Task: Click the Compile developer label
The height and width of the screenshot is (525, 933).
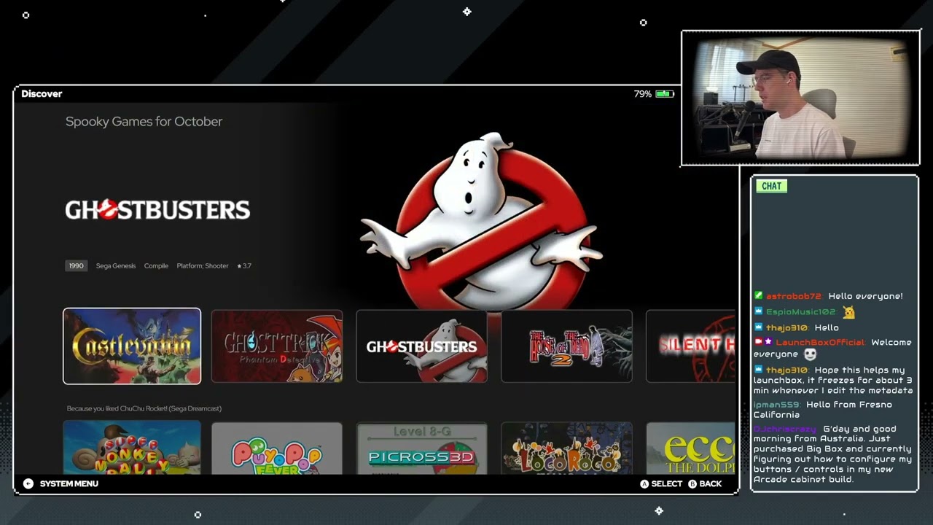Action: (156, 266)
